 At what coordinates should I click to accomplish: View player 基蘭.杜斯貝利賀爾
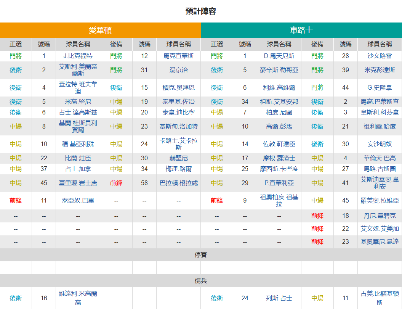(78, 127)
